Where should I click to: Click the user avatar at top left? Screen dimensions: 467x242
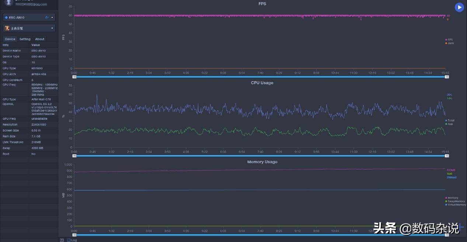coord(8,2)
